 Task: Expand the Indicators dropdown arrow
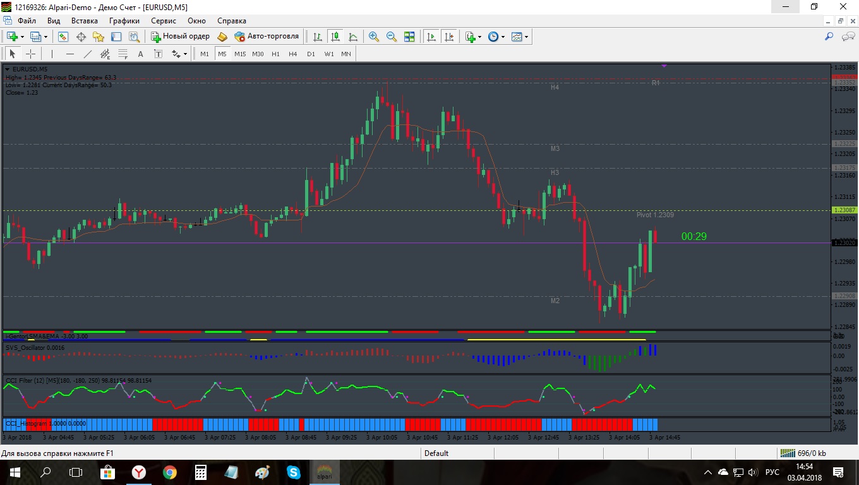(x=479, y=37)
